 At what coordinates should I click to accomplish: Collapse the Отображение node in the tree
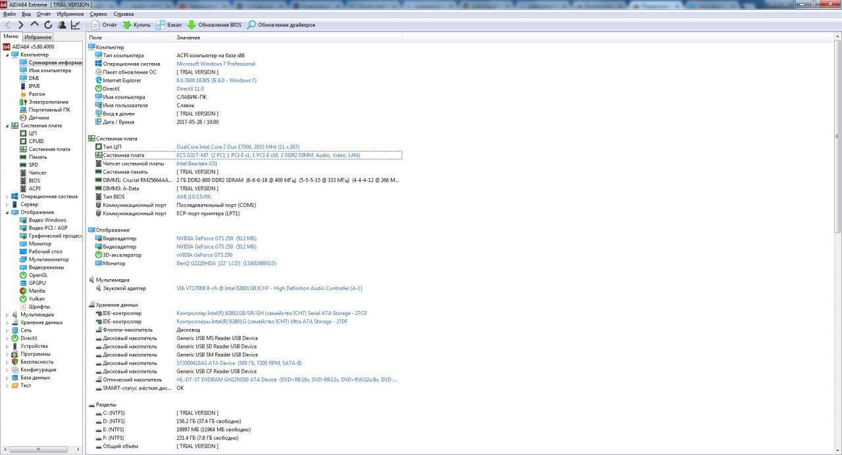pyautogui.click(x=7, y=212)
